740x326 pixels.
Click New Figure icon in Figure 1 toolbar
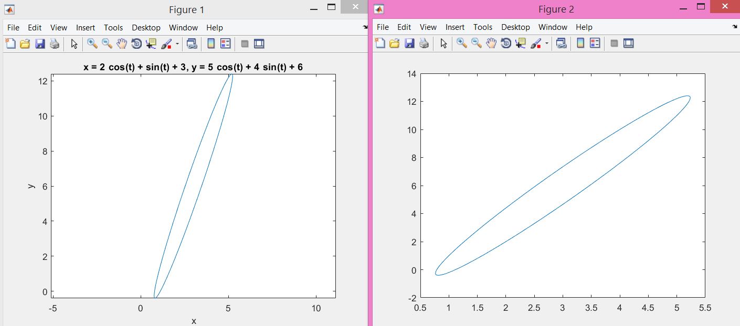tap(10, 44)
